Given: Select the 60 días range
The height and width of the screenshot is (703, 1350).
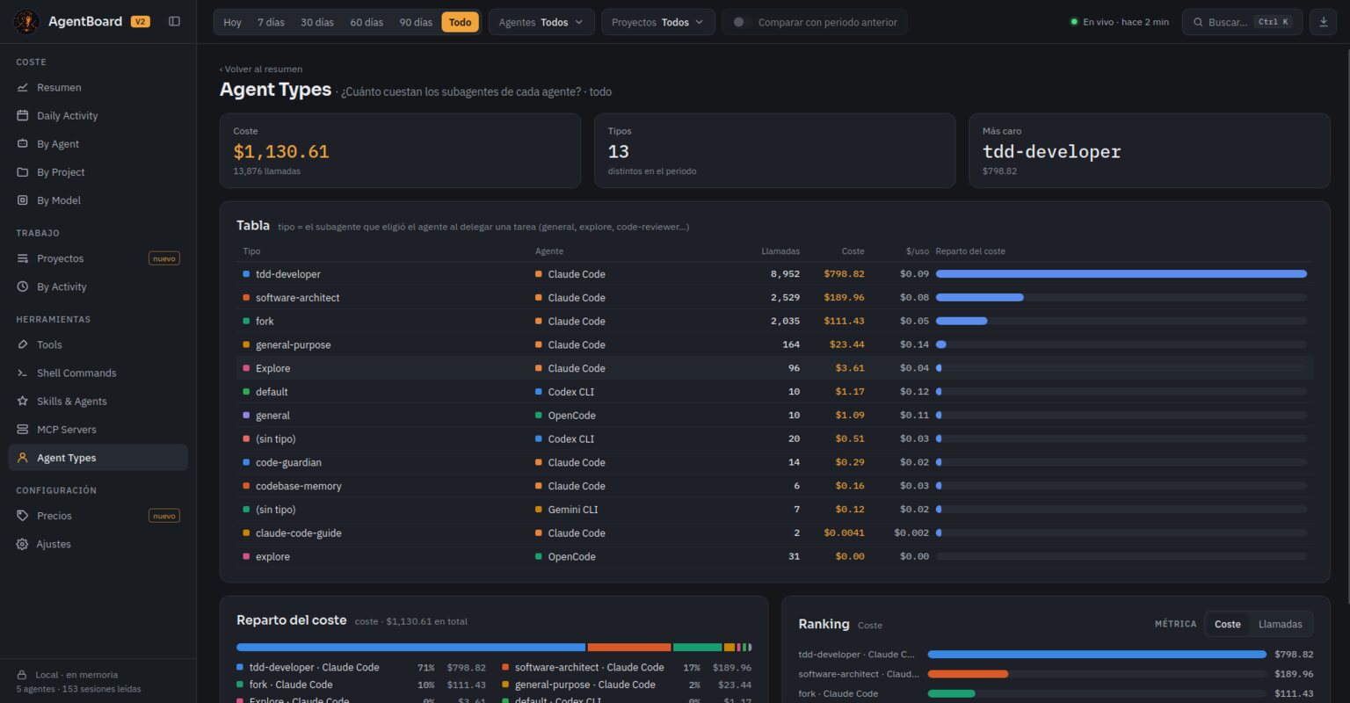Looking at the screenshot, I should [367, 22].
